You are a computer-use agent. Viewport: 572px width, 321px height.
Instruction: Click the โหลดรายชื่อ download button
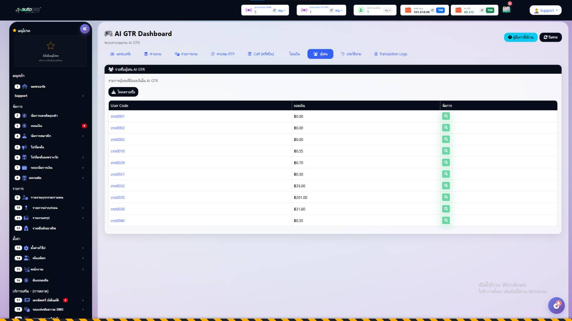(123, 92)
